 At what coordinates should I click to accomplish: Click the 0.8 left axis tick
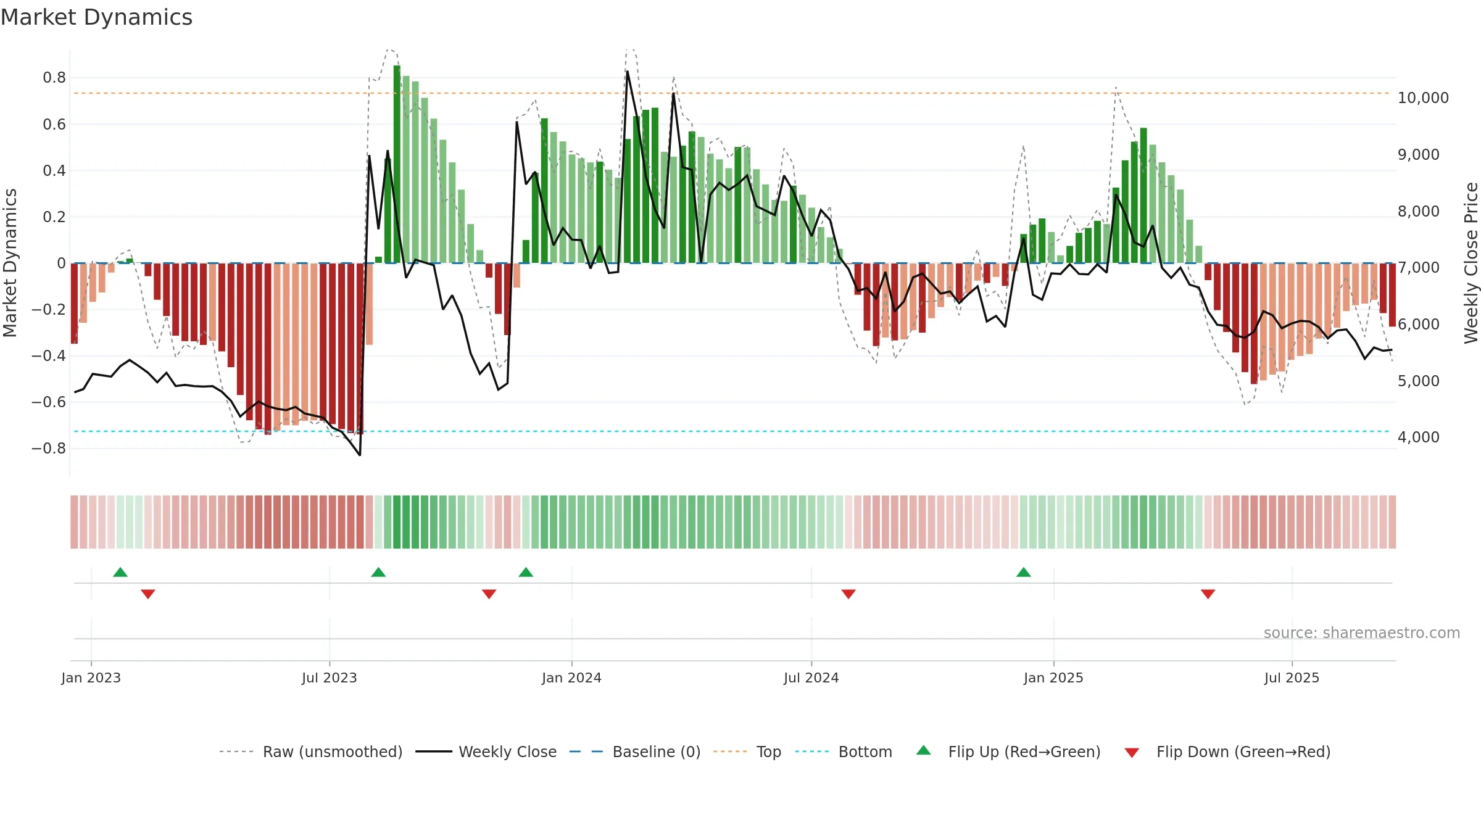54,78
